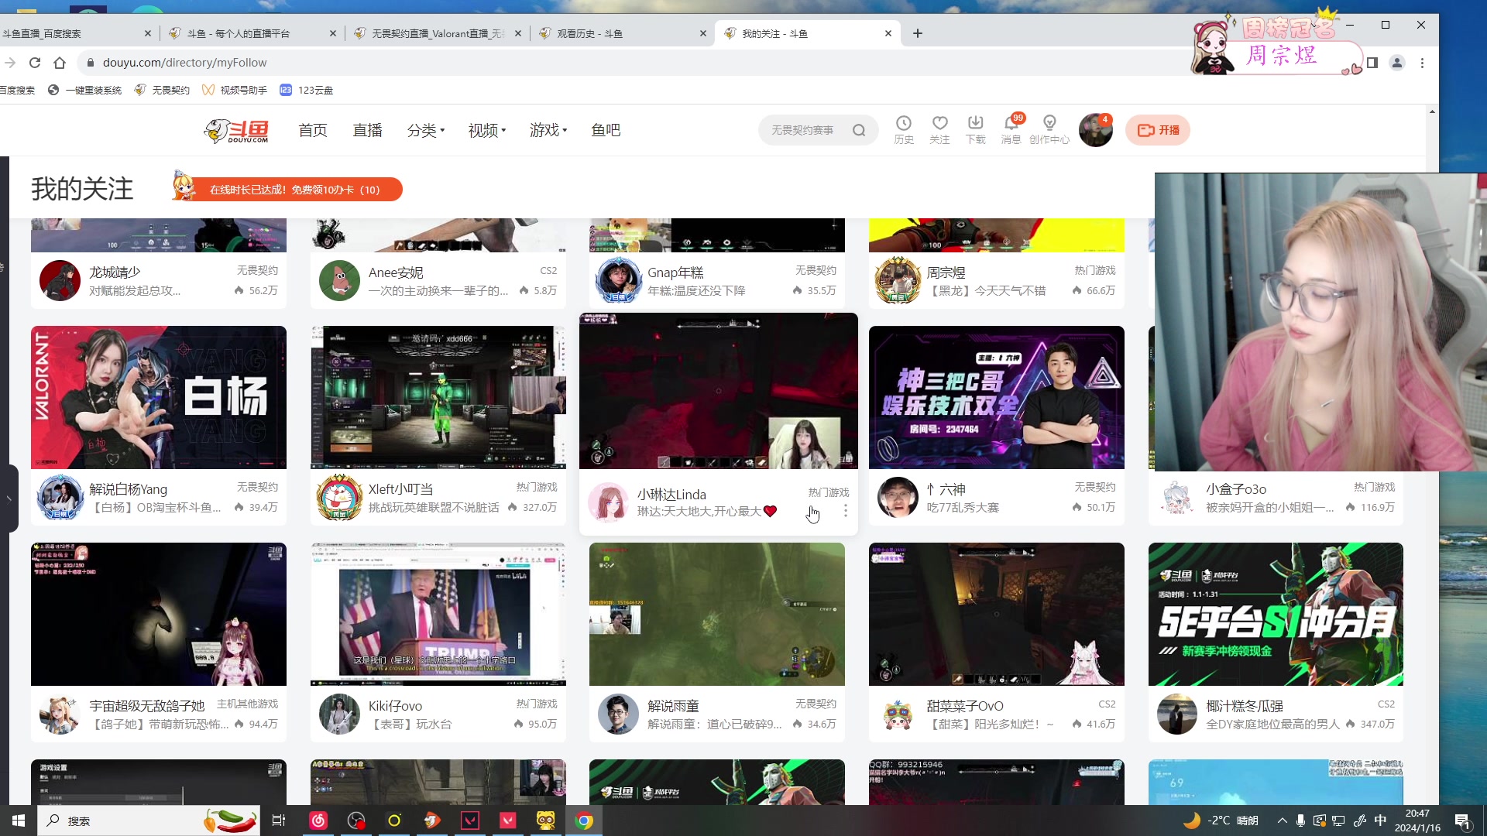This screenshot has height=836, width=1487.
Task: Open Messages (消息) bell icon
Action: (x=1011, y=129)
